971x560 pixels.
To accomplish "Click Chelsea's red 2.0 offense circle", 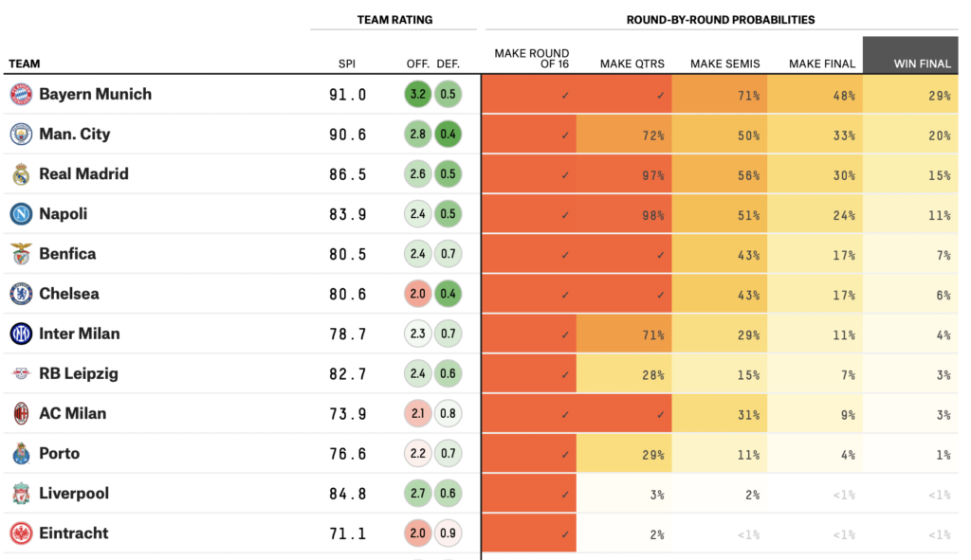I will (417, 294).
